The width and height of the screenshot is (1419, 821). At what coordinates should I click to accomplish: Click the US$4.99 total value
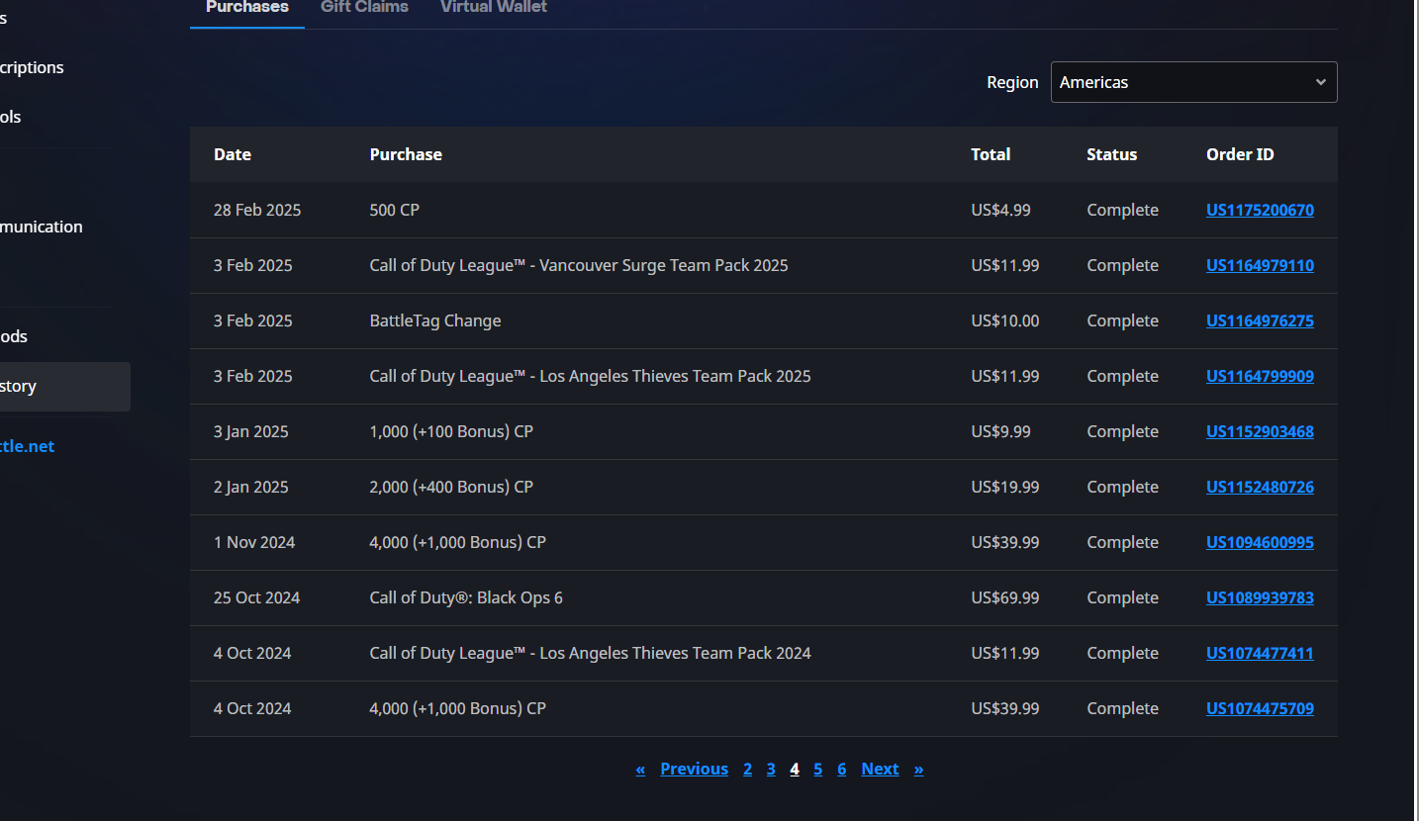(1000, 210)
